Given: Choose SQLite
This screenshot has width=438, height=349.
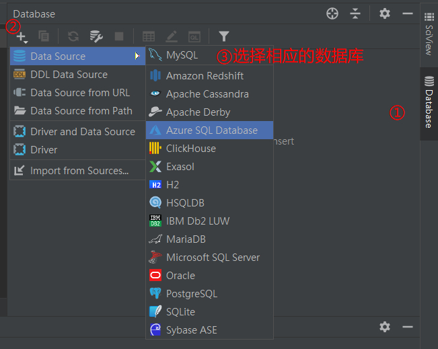Looking at the screenshot, I should (x=209, y=311).
